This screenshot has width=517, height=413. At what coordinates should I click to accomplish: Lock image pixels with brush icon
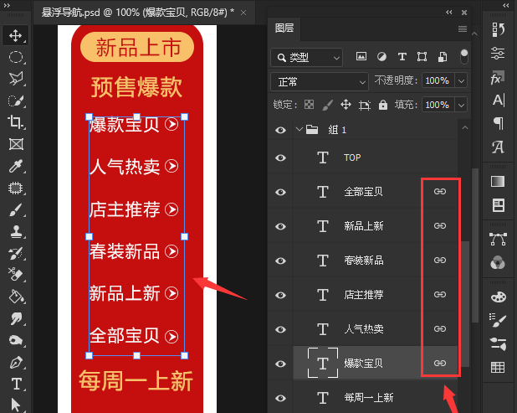pos(327,106)
